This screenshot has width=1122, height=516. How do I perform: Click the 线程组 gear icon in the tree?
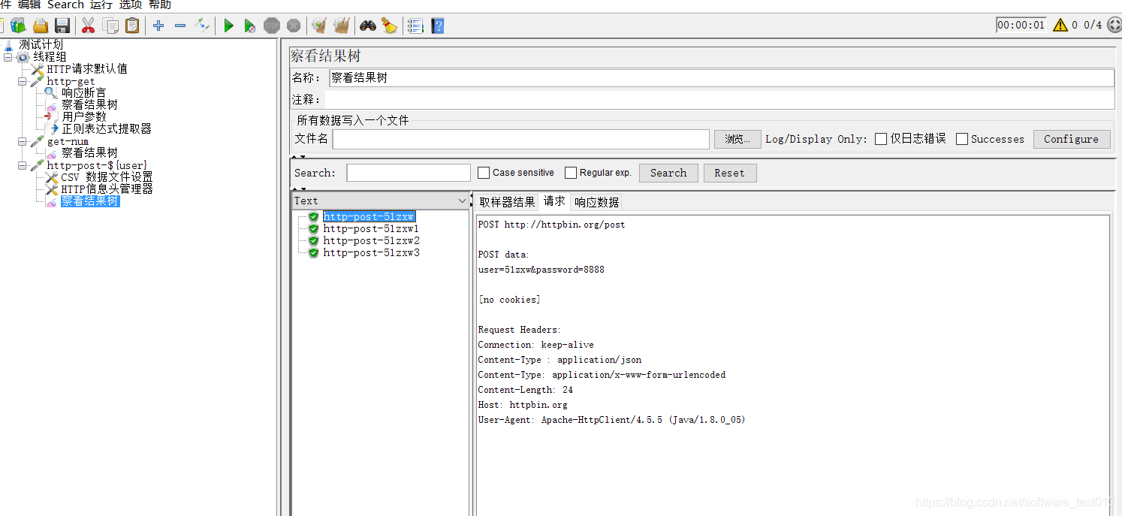[x=24, y=56]
